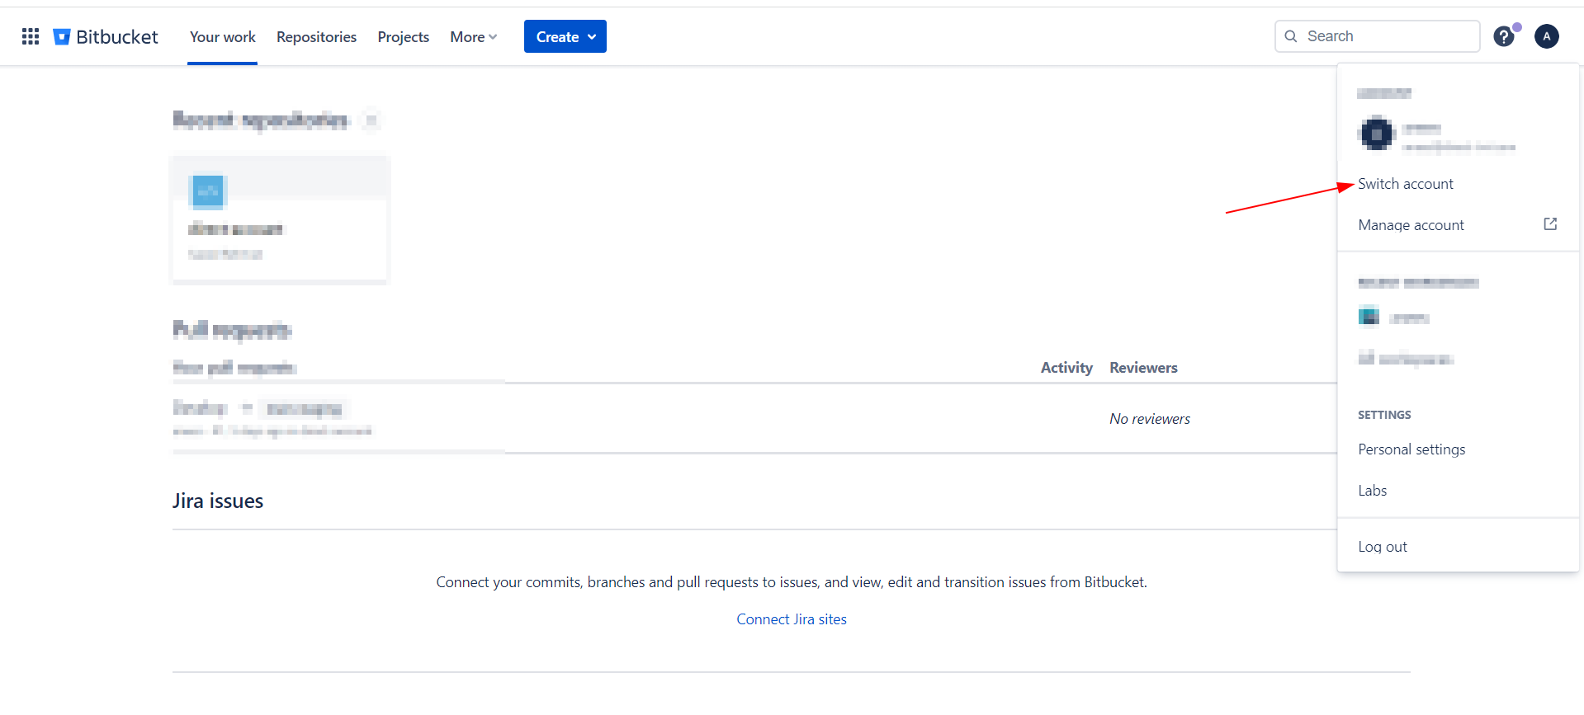
Task: Follow the Connect Jira sites link
Action: pos(792,619)
